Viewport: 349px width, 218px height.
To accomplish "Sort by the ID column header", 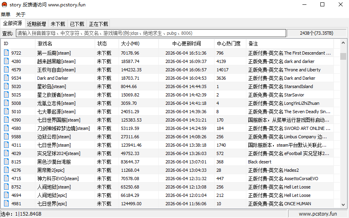I will point(18,43).
